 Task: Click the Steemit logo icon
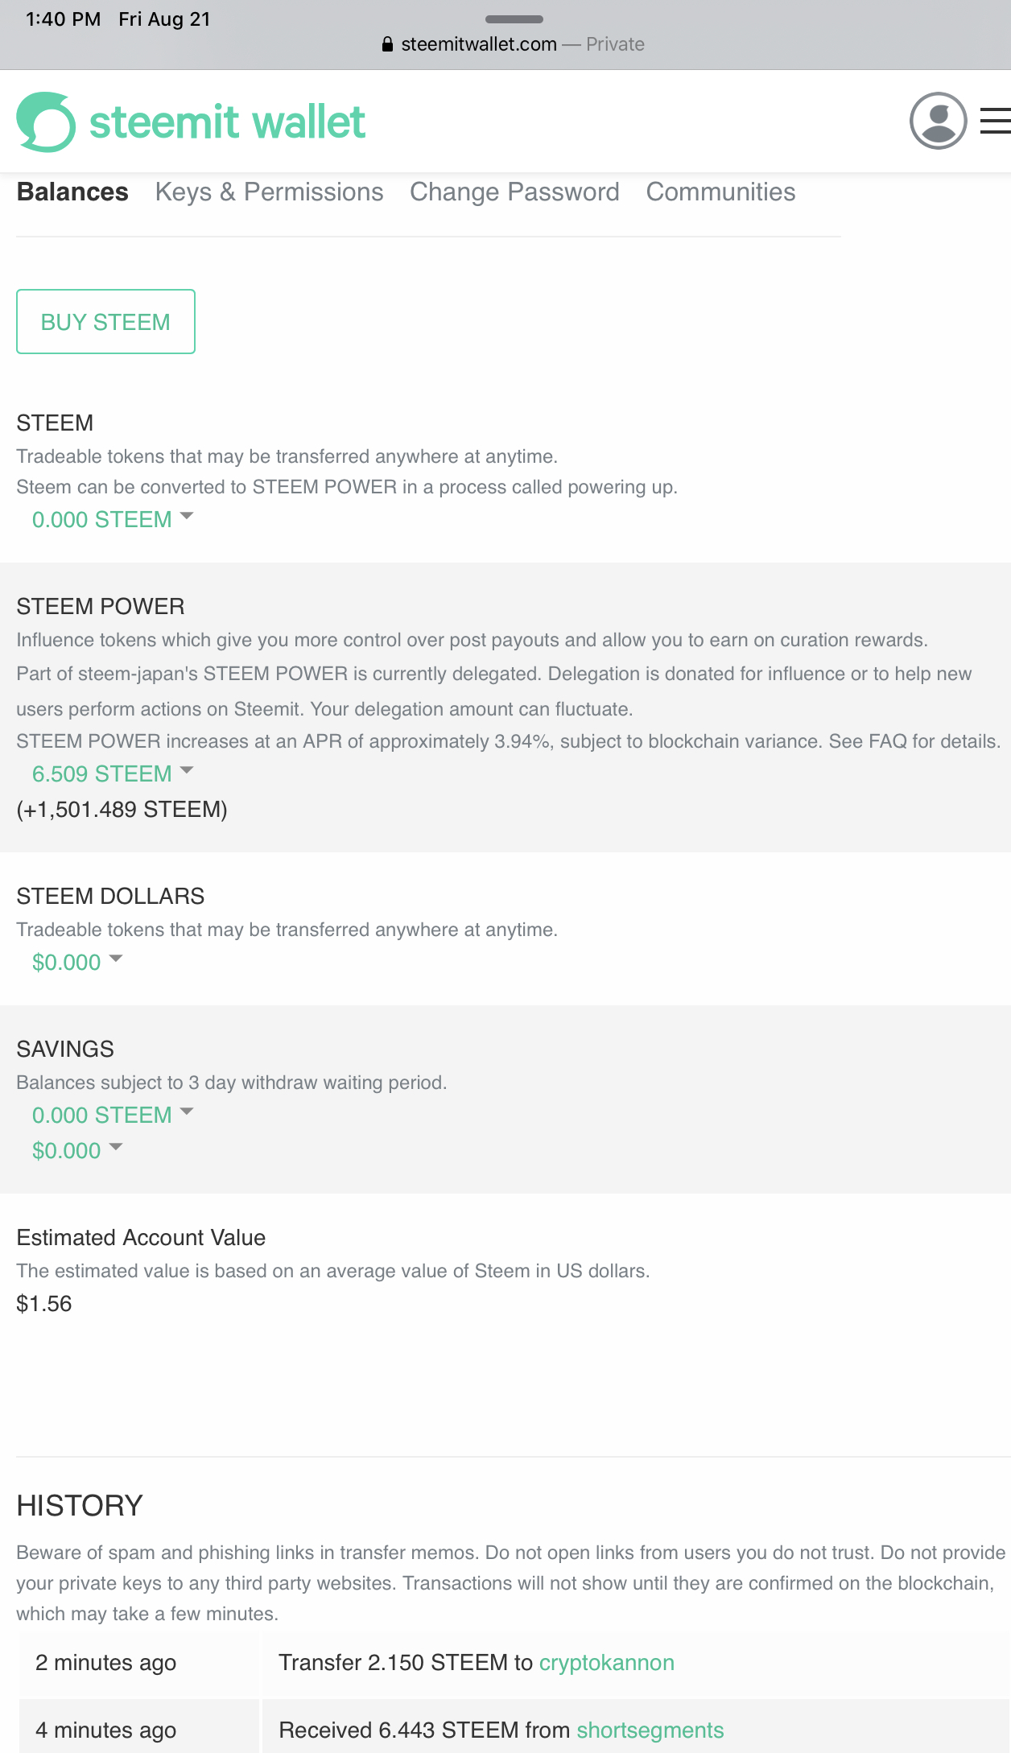tap(46, 122)
